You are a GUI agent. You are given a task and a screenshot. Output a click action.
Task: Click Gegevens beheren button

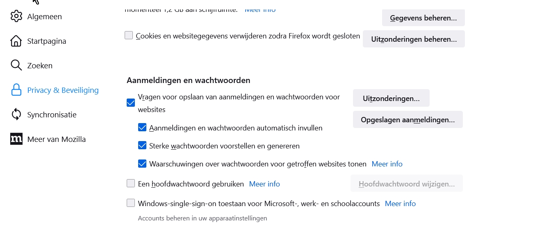pos(423,18)
